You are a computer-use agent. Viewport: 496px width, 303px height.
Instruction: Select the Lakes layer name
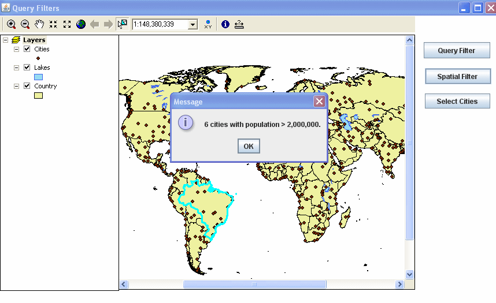pos(42,68)
